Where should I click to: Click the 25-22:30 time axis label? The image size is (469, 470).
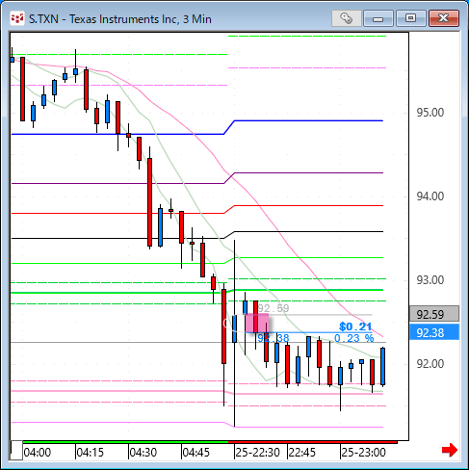(x=257, y=453)
